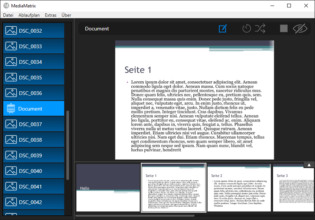315x220 pixels.
Task: Open the Datei menu
Action: click(8, 15)
